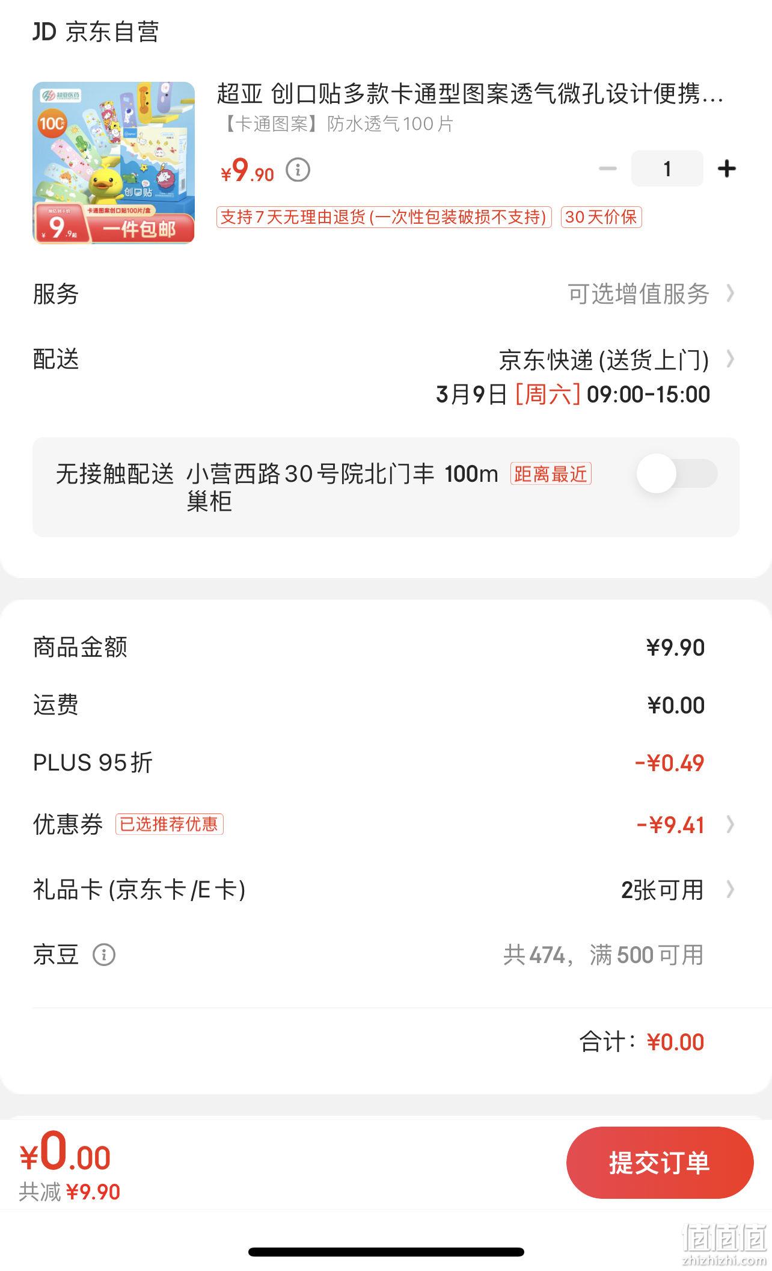Tap the JD 京东自营 store logo

pyautogui.click(x=96, y=32)
